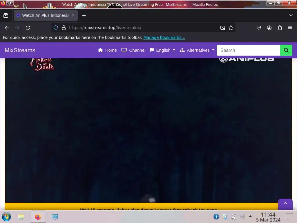
Task: Open picture-in-picture icon in address bar
Action: 222,28
